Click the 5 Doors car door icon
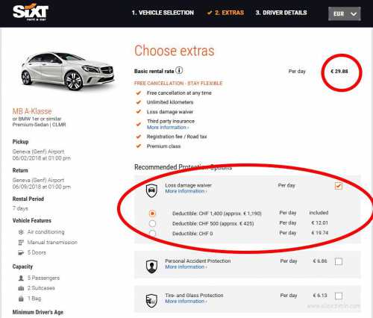Image resolution: width=373 pixels, height=318 pixels. (x=21, y=252)
